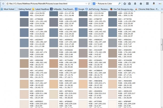Image resolution: width=163 pixels, height=108 pixels.
Task: Click the text RGB : 124,143,162
Action: [97, 32]
